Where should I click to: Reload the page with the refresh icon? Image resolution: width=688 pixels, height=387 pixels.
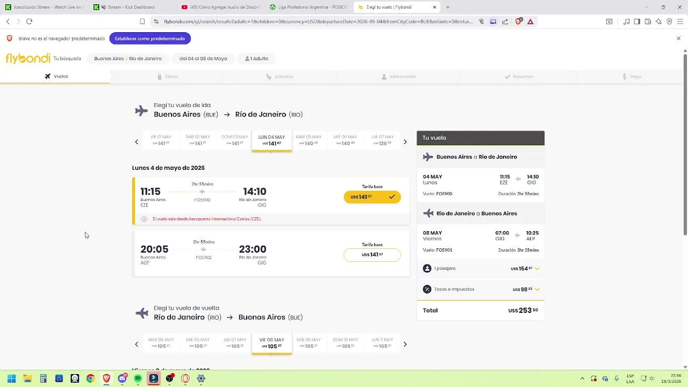tap(29, 21)
